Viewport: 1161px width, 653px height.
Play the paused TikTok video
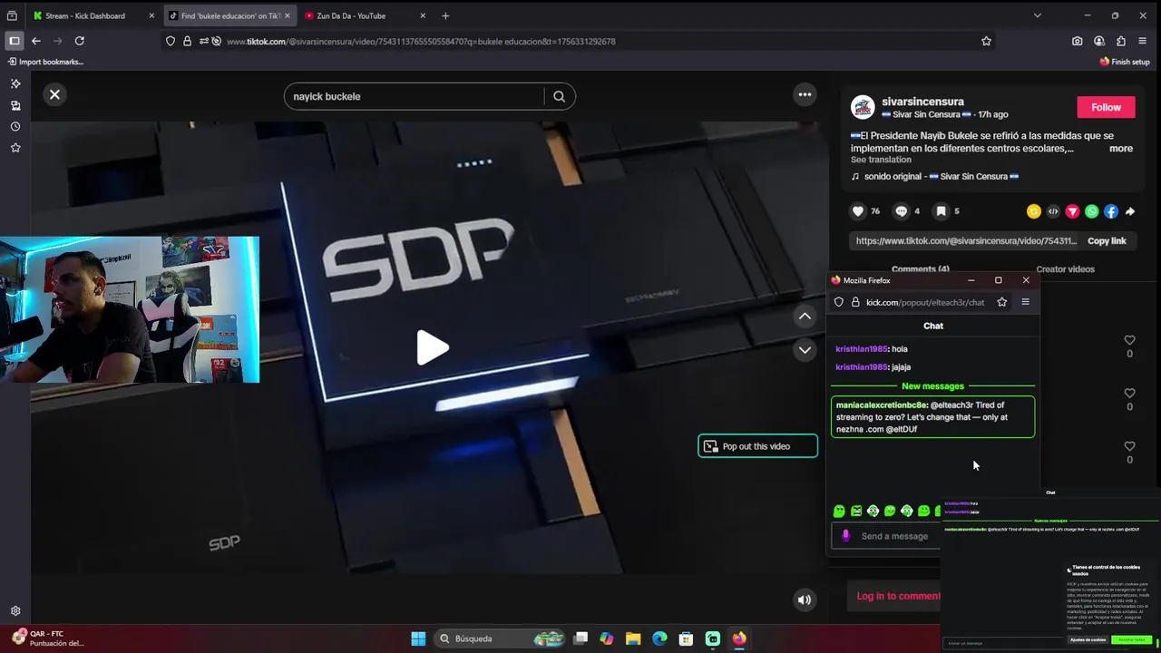point(432,348)
